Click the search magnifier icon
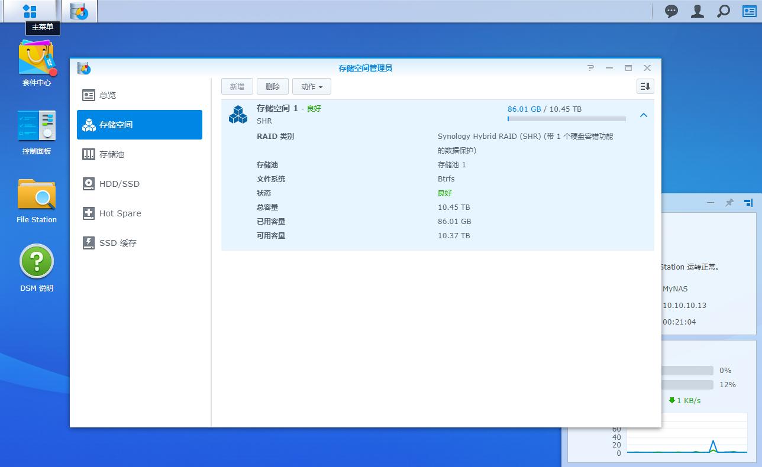 724,11
